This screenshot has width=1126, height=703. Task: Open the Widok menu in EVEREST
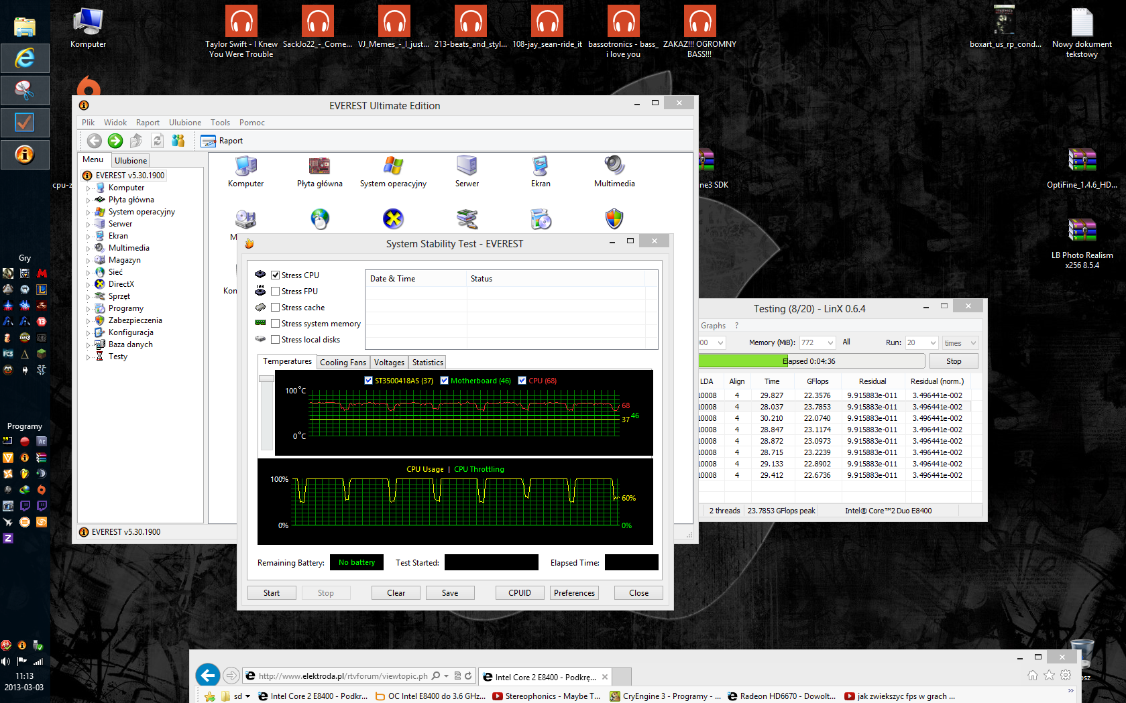(x=115, y=123)
